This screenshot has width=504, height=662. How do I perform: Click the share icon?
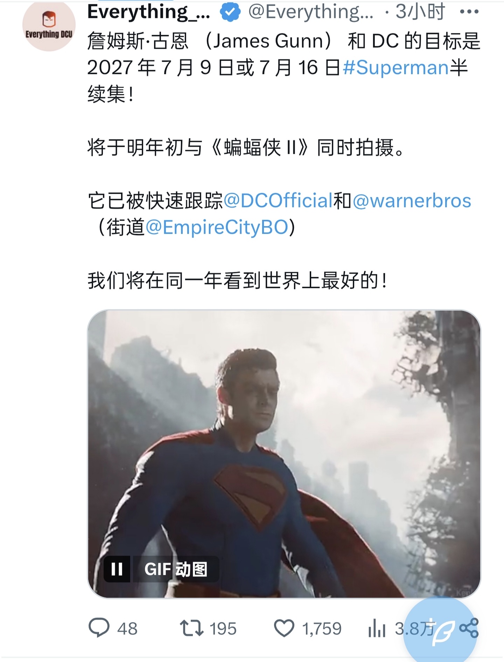pos(469,628)
